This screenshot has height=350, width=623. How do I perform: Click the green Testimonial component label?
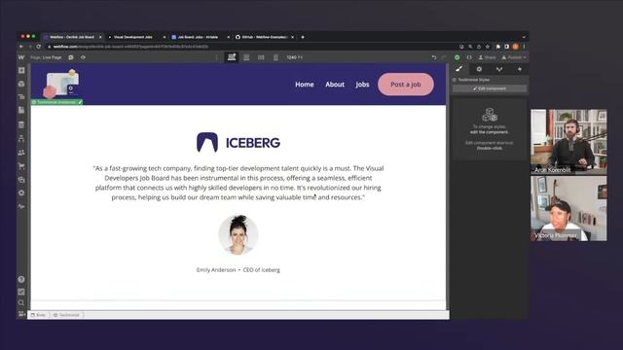pos(56,102)
